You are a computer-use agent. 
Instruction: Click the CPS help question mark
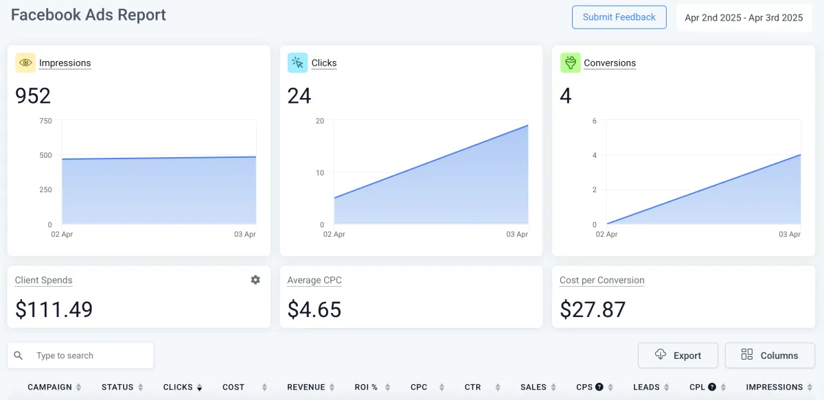599,387
